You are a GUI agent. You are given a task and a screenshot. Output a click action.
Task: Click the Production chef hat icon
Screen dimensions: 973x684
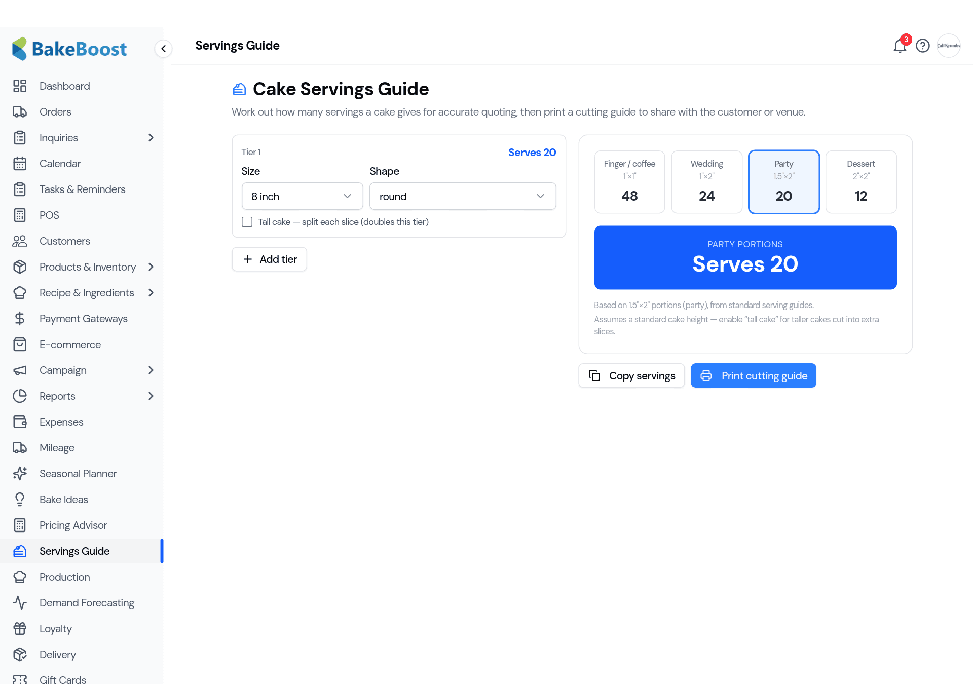pyautogui.click(x=20, y=577)
